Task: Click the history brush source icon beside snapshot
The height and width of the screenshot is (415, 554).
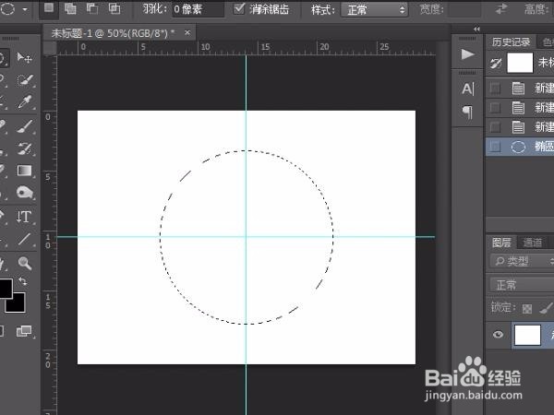Action: pos(495,64)
